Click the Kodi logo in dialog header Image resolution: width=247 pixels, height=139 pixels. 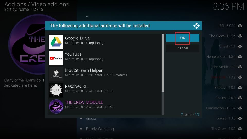[x=196, y=26]
